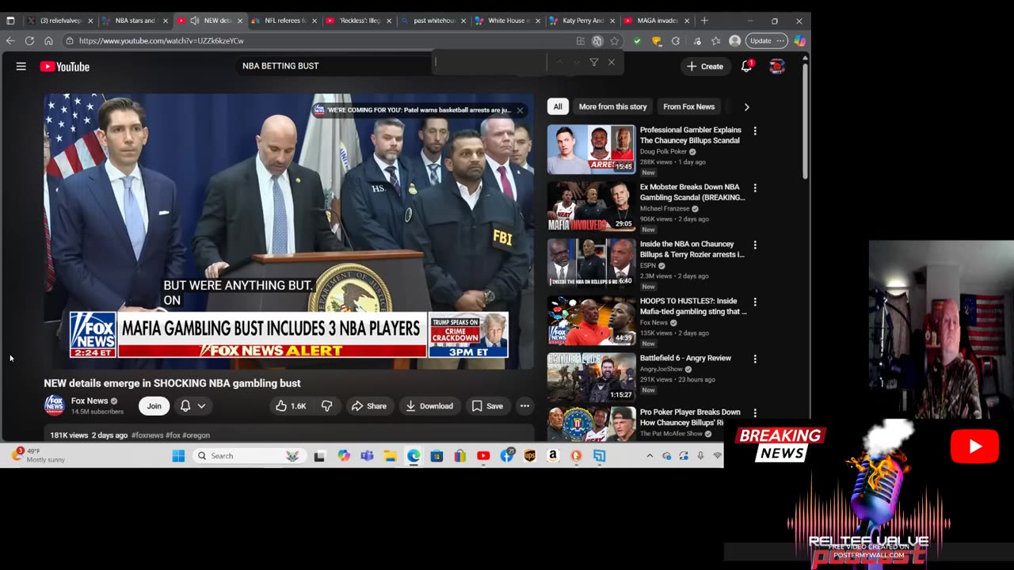Open options for HOOPS TO HUSTLES video
Image resolution: width=1014 pixels, height=570 pixels.
point(755,302)
